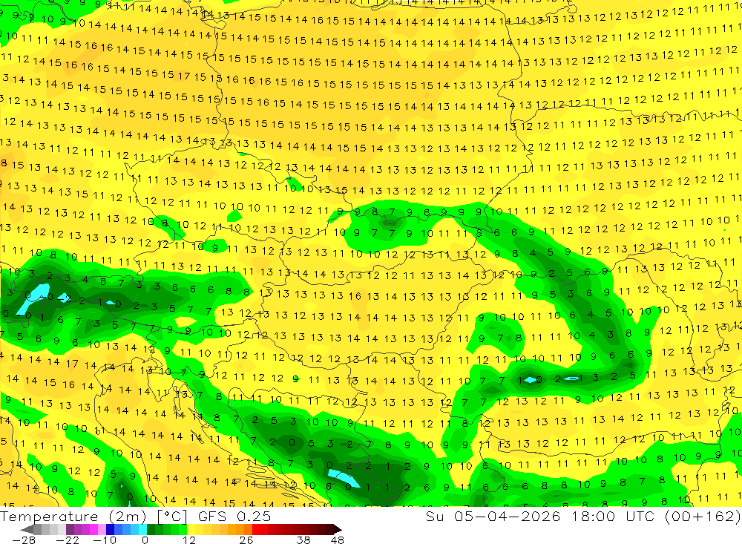Click the '48' legend label
The image size is (742, 544).
337,540
